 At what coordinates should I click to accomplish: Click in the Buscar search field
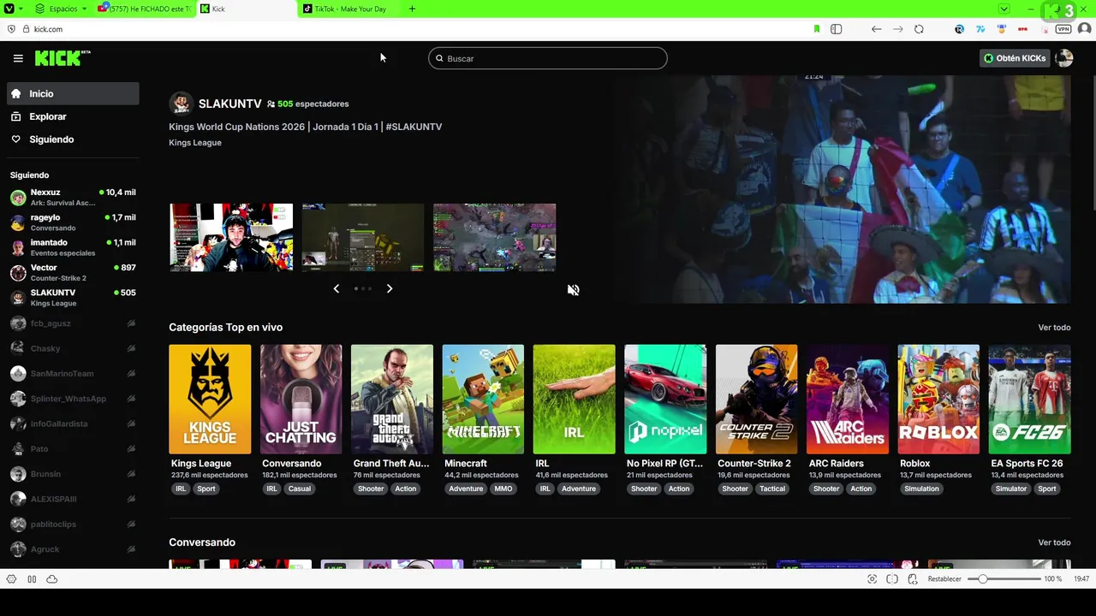(x=547, y=58)
